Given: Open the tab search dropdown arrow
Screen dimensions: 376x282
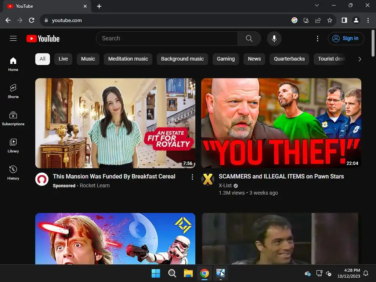Looking at the screenshot, I should coord(317,5).
